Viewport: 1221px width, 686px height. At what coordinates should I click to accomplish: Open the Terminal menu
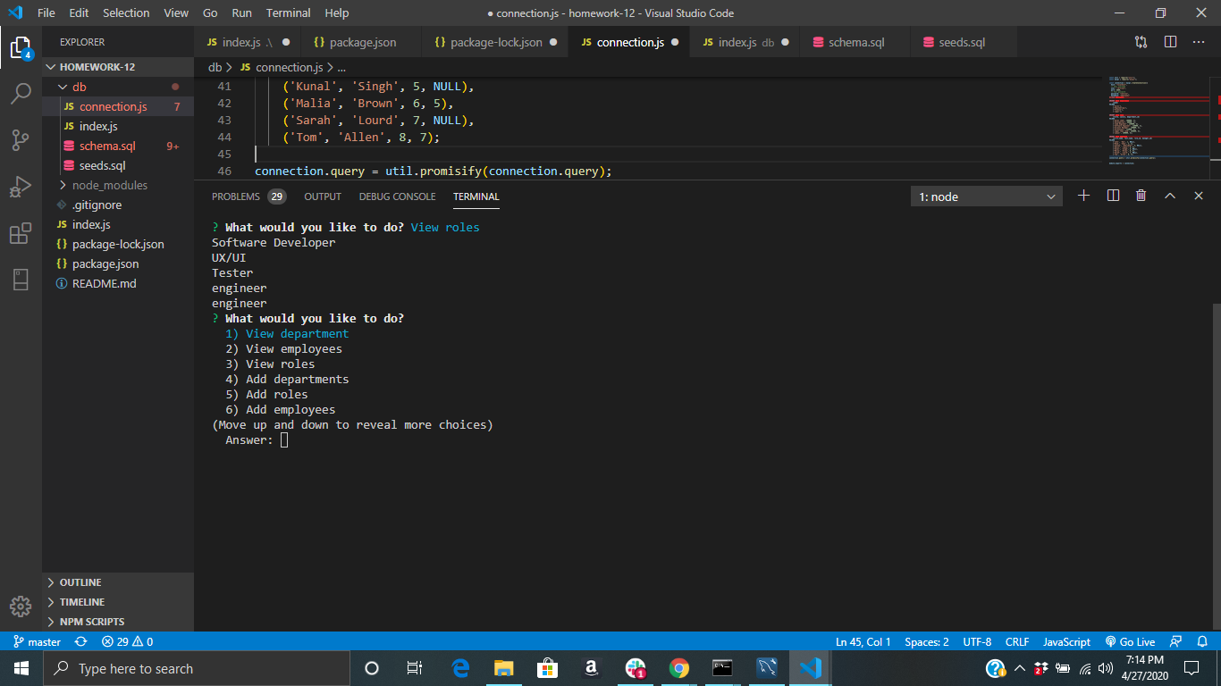(x=289, y=13)
